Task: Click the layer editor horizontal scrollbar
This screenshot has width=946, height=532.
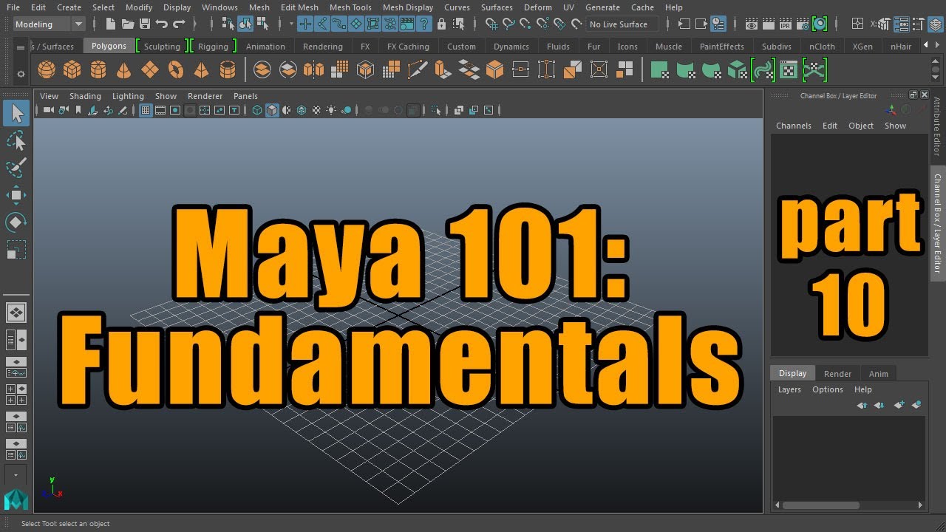Action: 820,505
